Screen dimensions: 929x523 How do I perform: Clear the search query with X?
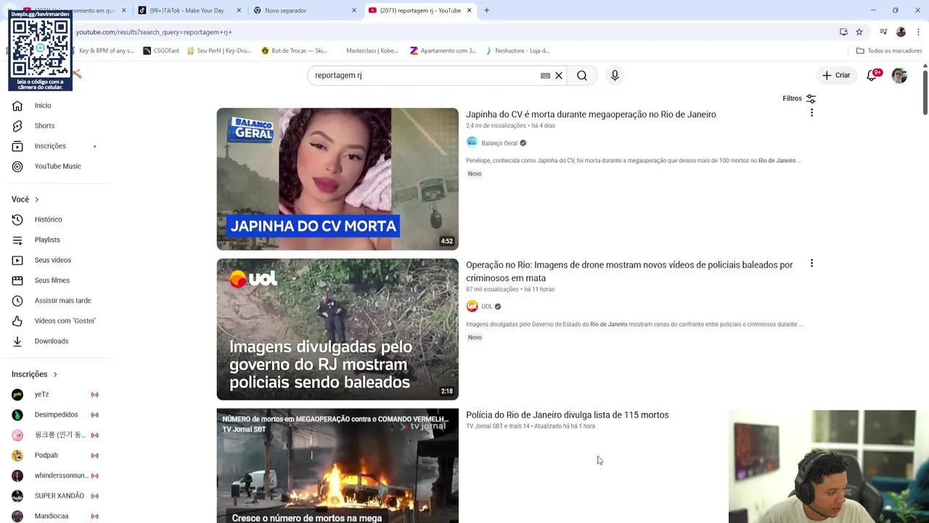(559, 76)
